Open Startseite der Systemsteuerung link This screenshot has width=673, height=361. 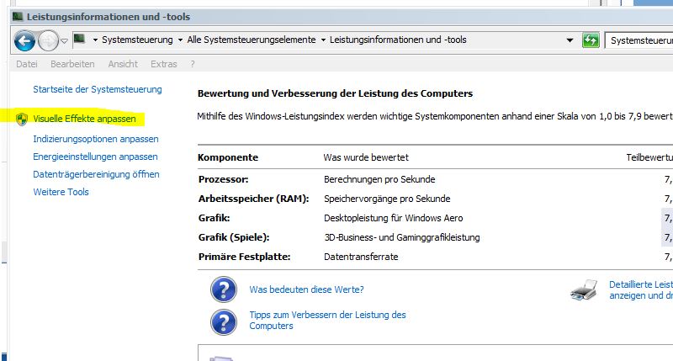pos(98,89)
